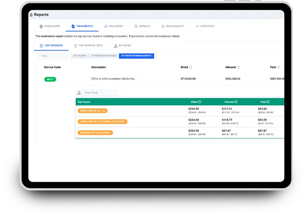Click the Medicare of So. CA payer tag

[x=93, y=111]
